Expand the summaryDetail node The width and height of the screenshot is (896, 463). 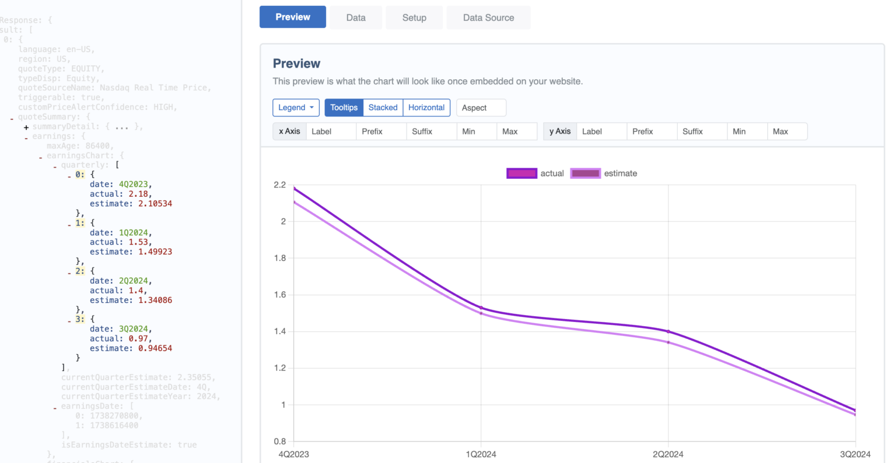tap(26, 127)
